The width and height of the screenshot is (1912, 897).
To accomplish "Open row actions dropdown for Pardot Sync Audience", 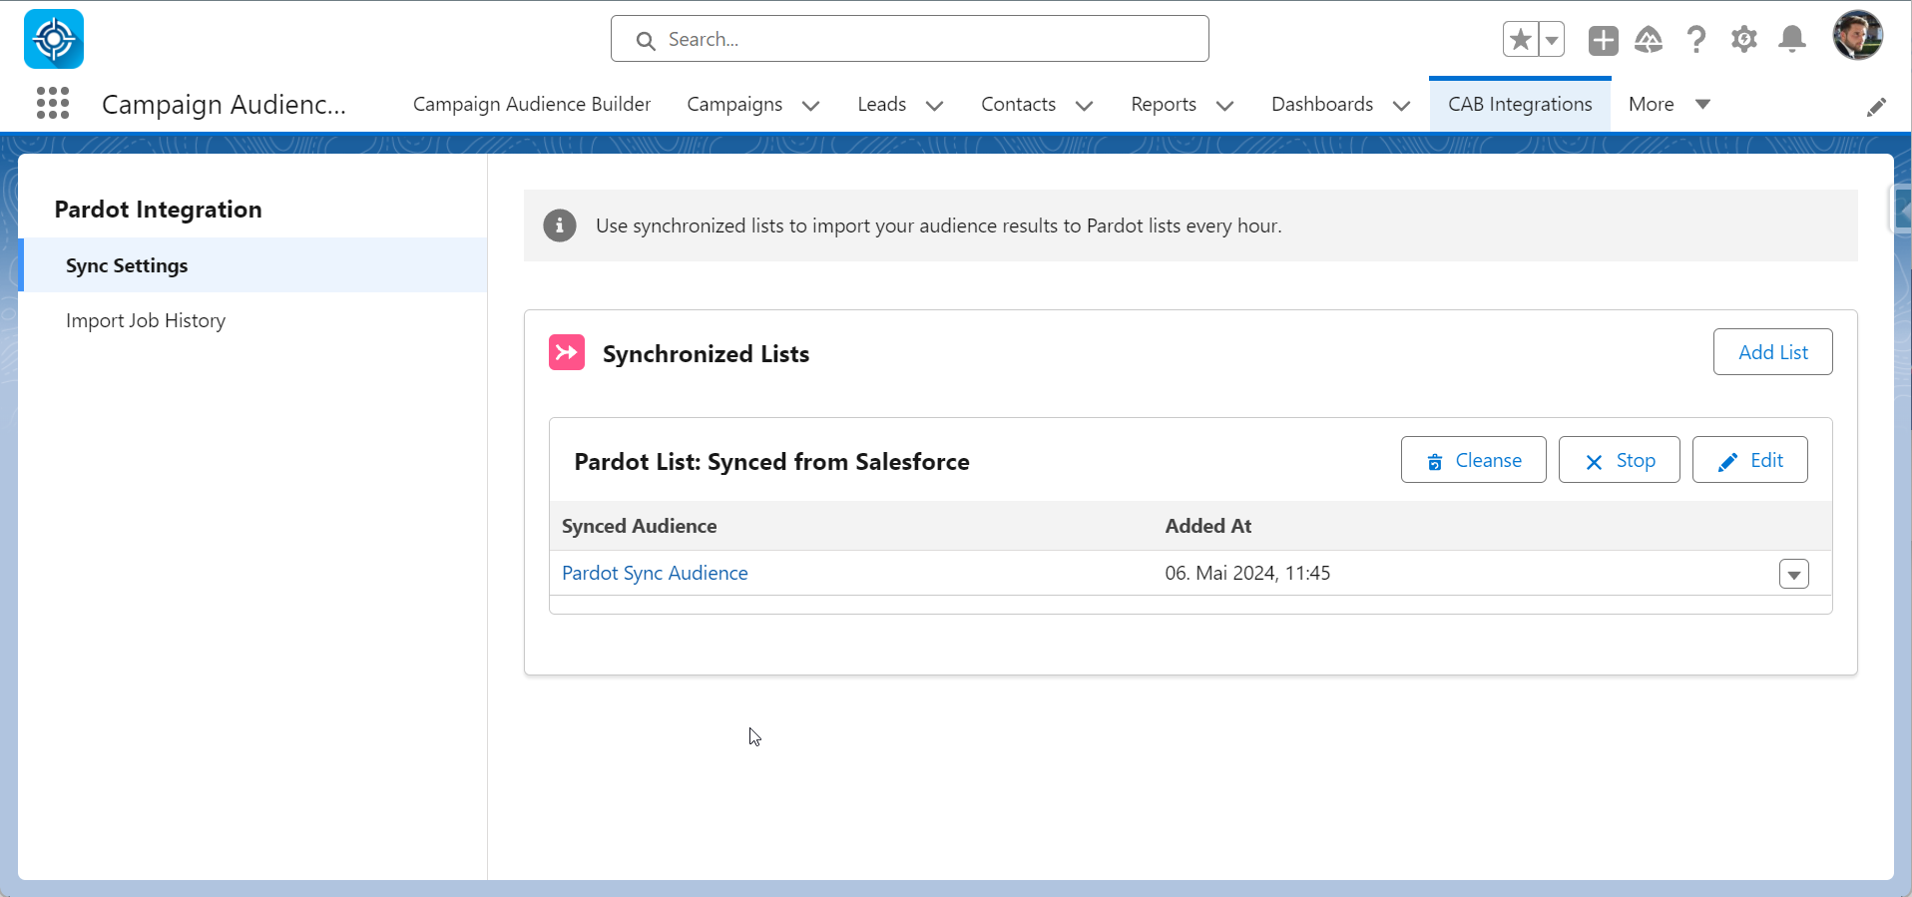I will (1794, 574).
